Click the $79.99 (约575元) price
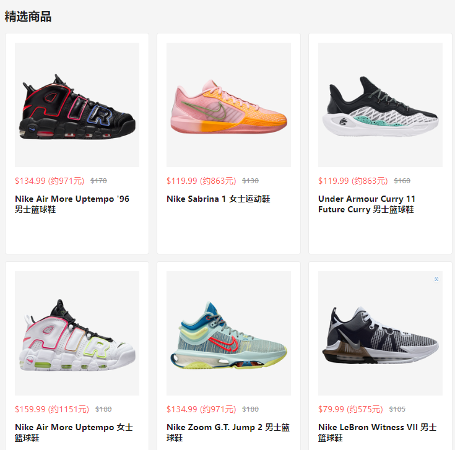The image size is (455, 450). coord(350,409)
